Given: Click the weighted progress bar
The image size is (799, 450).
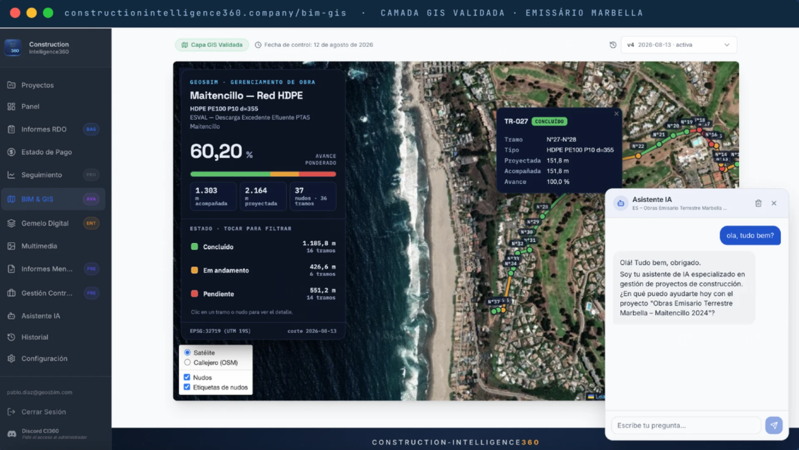Looking at the screenshot, I should click(263, 174).
